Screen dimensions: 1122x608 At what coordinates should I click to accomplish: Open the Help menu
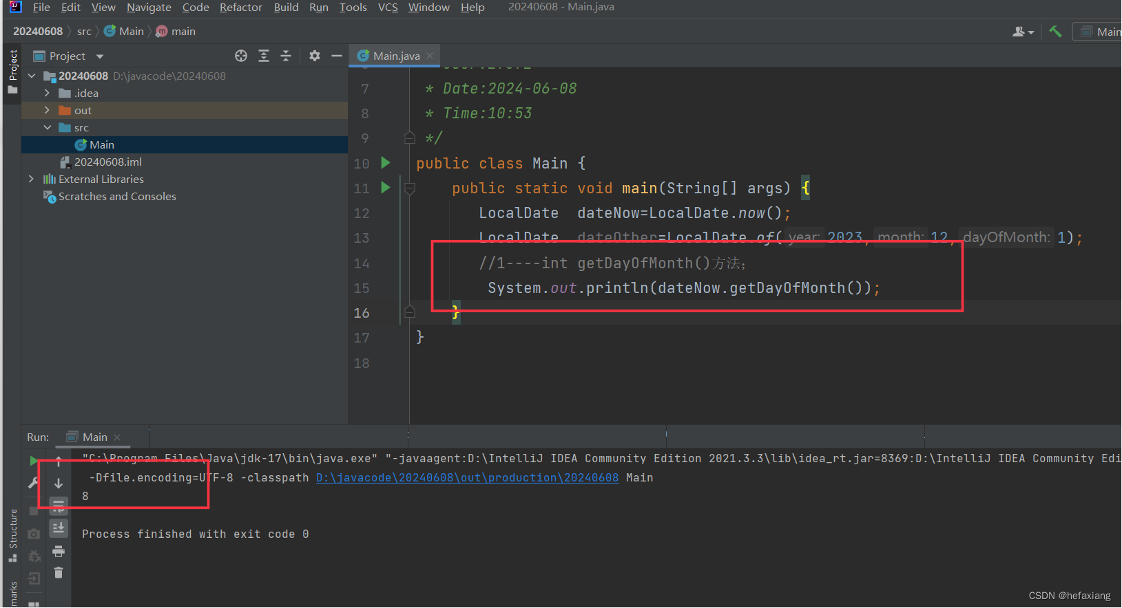[472, 8]
